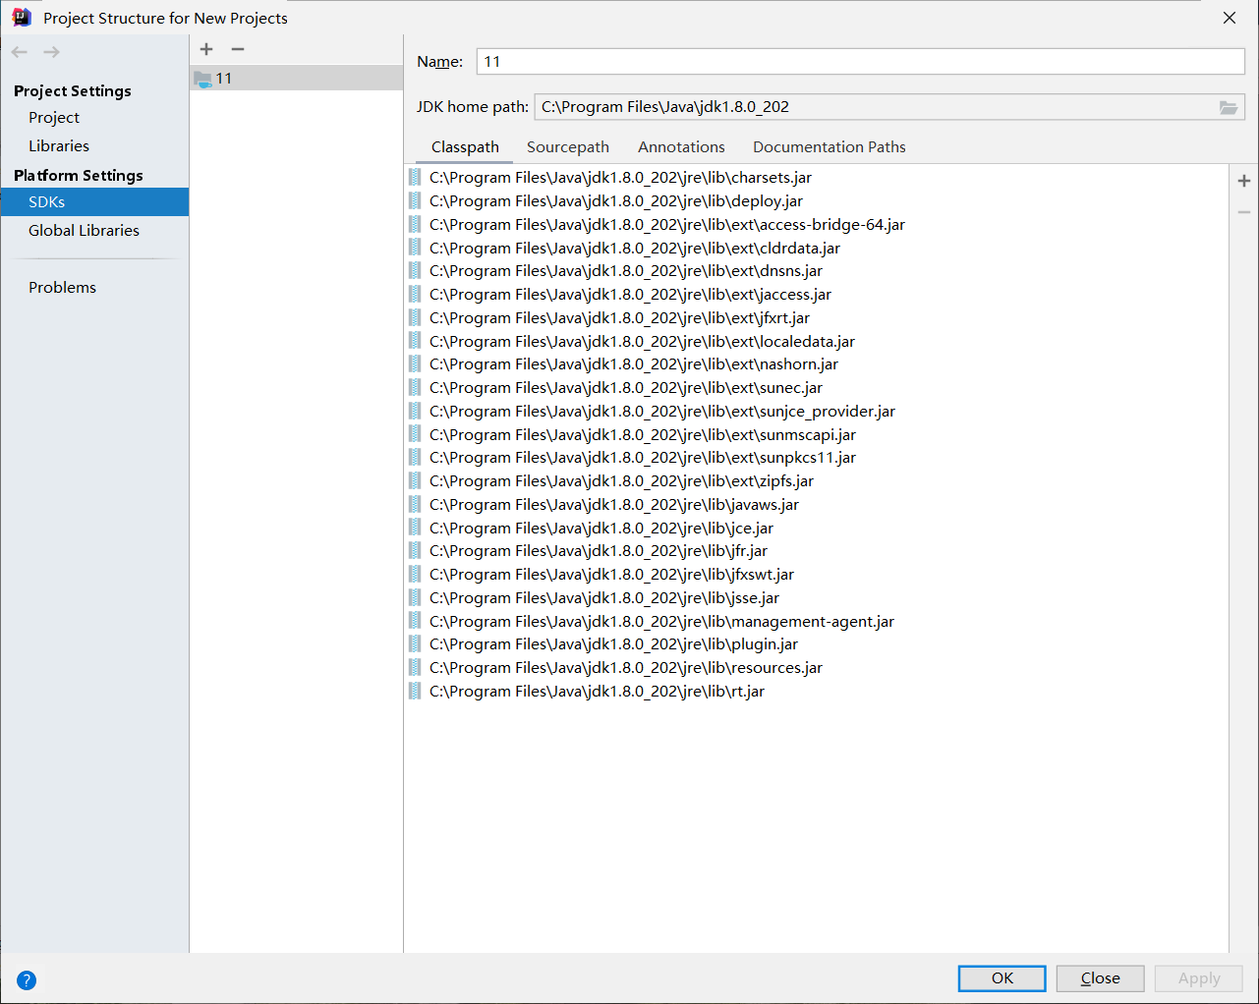The width and height of the screenshot is (1259, 1004).
Task: Click the OK button
Action: point(1002,978)
